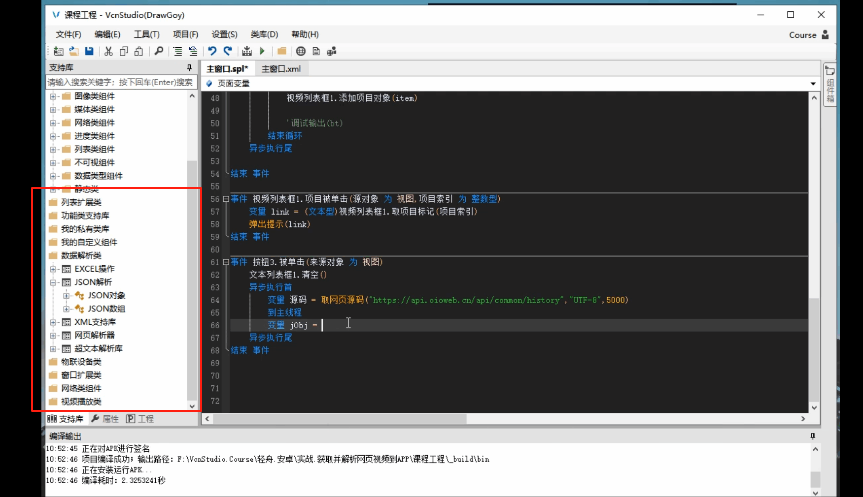Expand the EXCEL操作 tree node
This screenshot has height=497, width=863.
53,269
